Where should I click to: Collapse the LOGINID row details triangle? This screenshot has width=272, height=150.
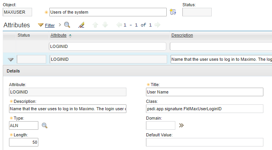coord(11,60)
